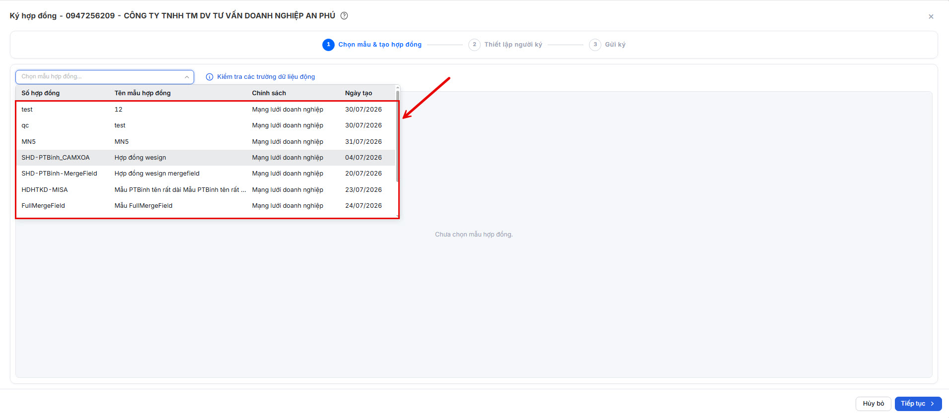Click the help question-mark icon beside the title
The height and width of the screenshot is (418, 949).
344,16
